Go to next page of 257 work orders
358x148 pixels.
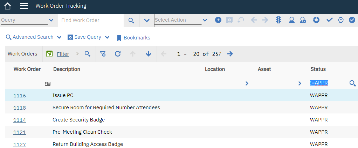pos(230,54)
